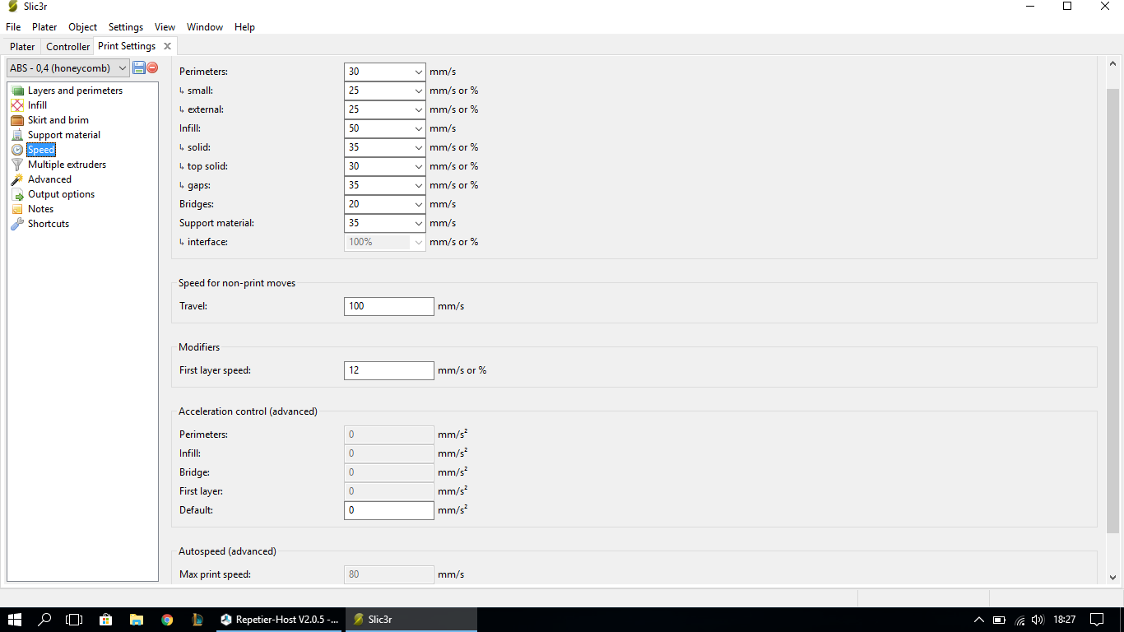Image resolution: width=1124 pixels, height=632 pixels.
Task: Select Output options in sidebar
Action: pyautogui.click(x=61, y=194)
